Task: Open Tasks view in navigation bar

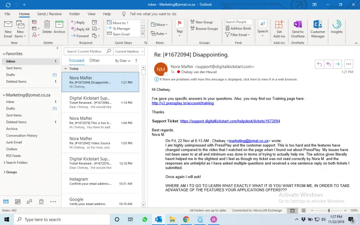Action: (41, 201)
